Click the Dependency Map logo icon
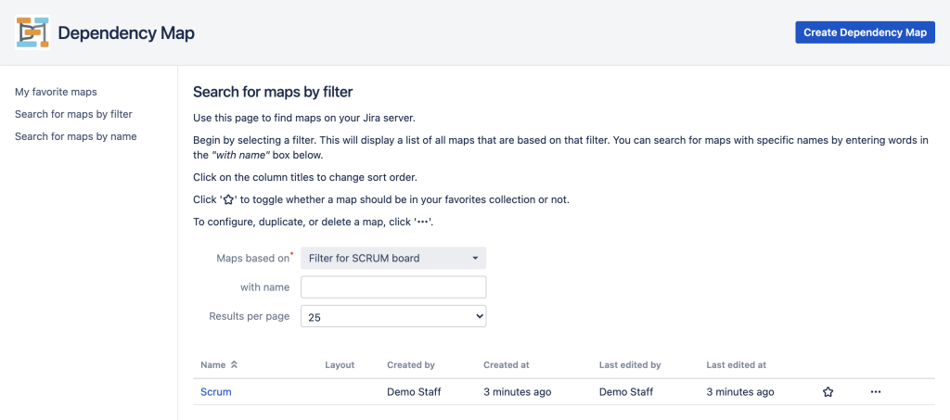 32,32
